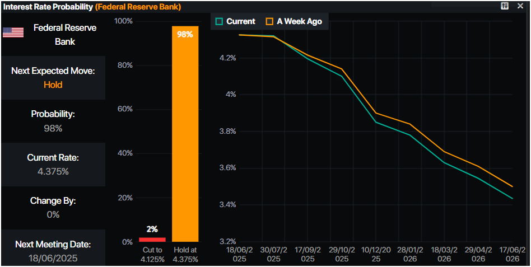Viewport: 531px width, 267px height.
Task: Click the US flag icon
Action: coord(13,32)
